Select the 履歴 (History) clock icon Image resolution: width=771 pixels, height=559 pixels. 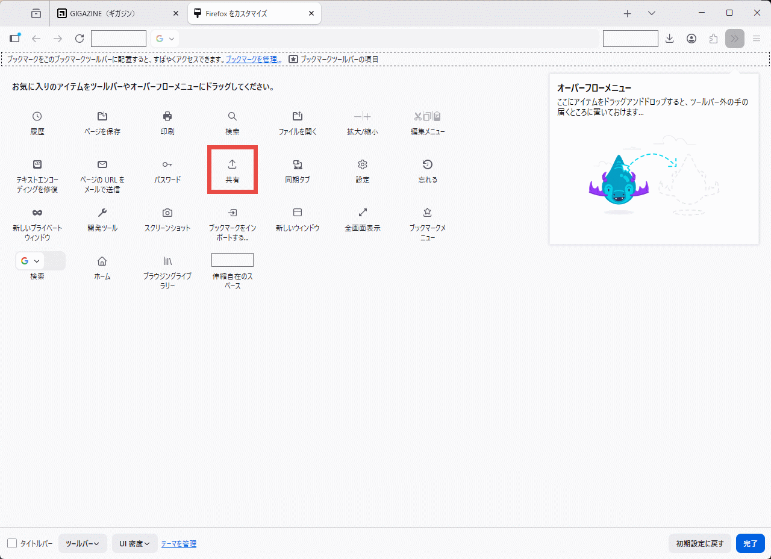point(37,116)
